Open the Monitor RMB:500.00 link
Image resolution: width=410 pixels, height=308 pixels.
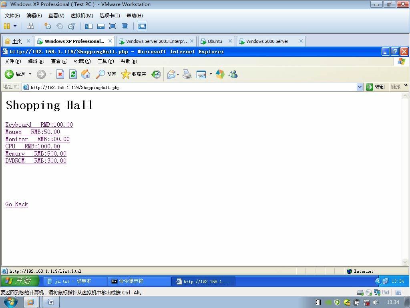(37, 139)
